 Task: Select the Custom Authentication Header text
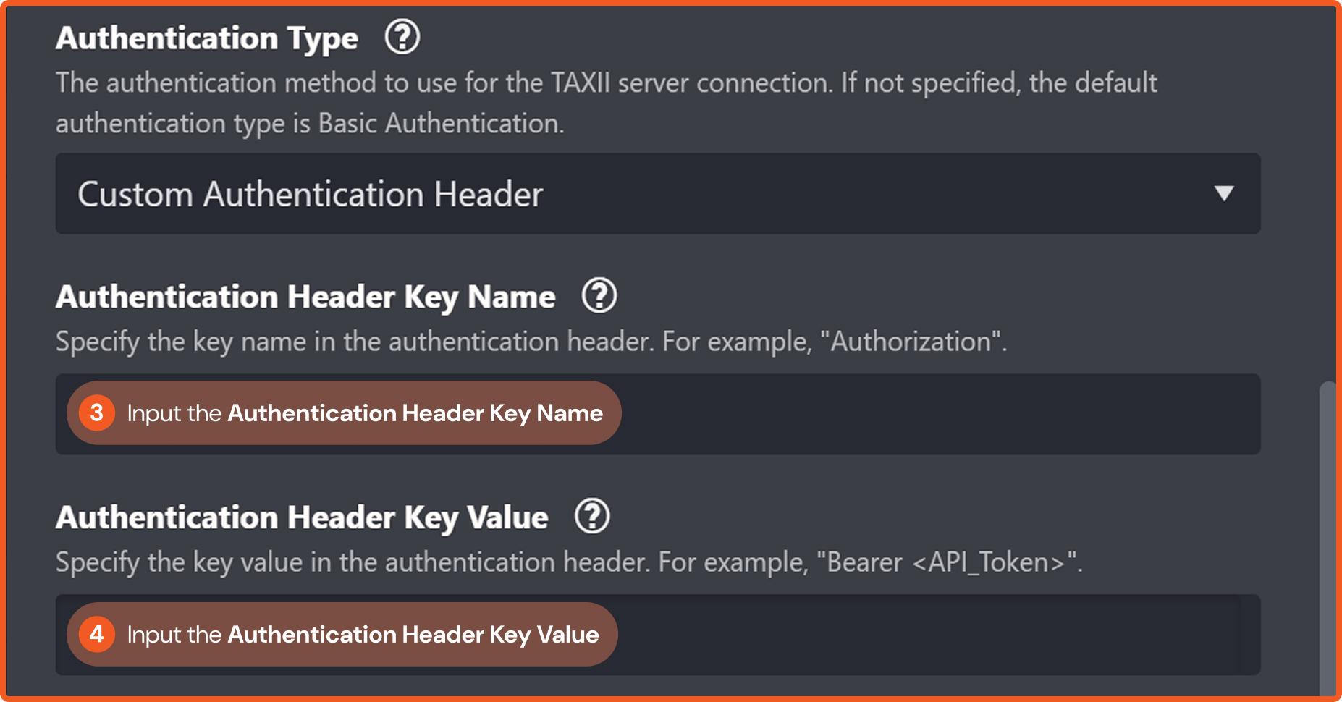(x=310, y=194)
